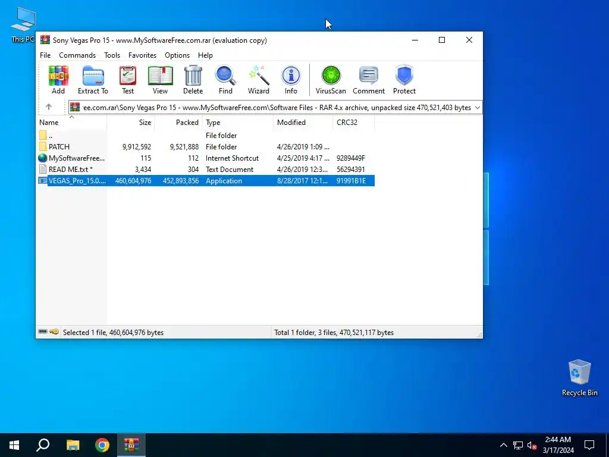This screenshot has width=609, height=457.
Task: Click the PATCH folder icon
Action: pyautogui.click(x=43, y=147)
